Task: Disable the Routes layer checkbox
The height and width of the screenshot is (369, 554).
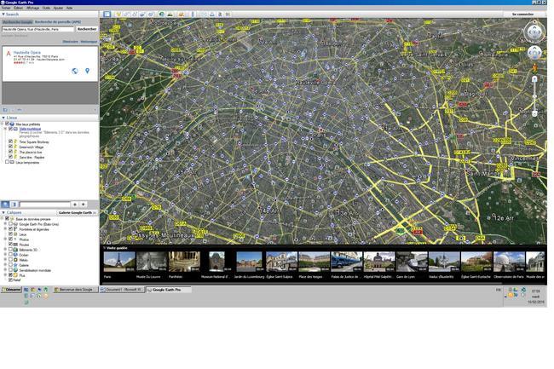Action: (x=10, y=245)
